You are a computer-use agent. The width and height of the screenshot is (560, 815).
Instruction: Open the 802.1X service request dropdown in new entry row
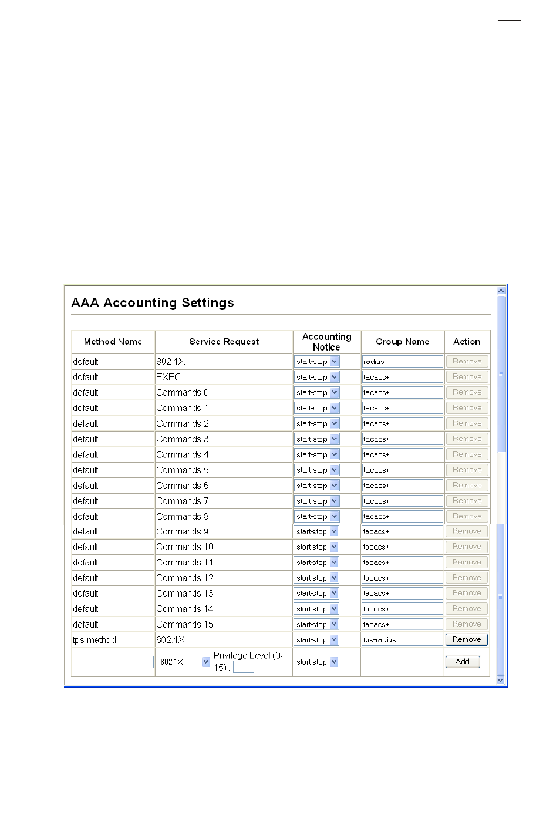click(x=184, y=662)
